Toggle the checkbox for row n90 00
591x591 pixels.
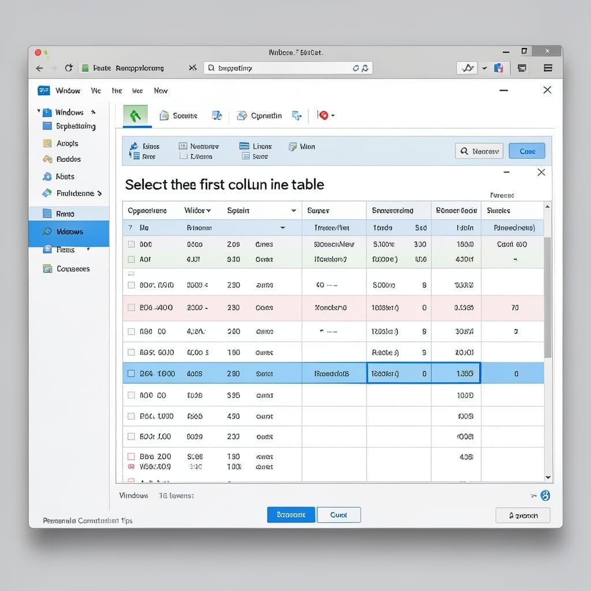point(131,331)
